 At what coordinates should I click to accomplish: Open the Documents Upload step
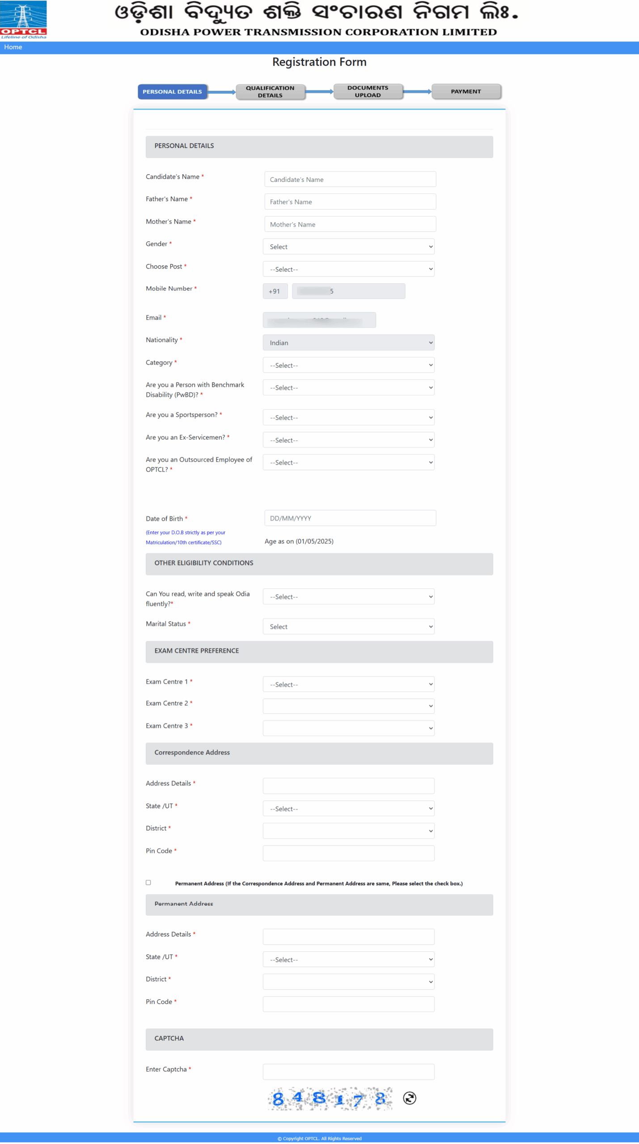368,91
